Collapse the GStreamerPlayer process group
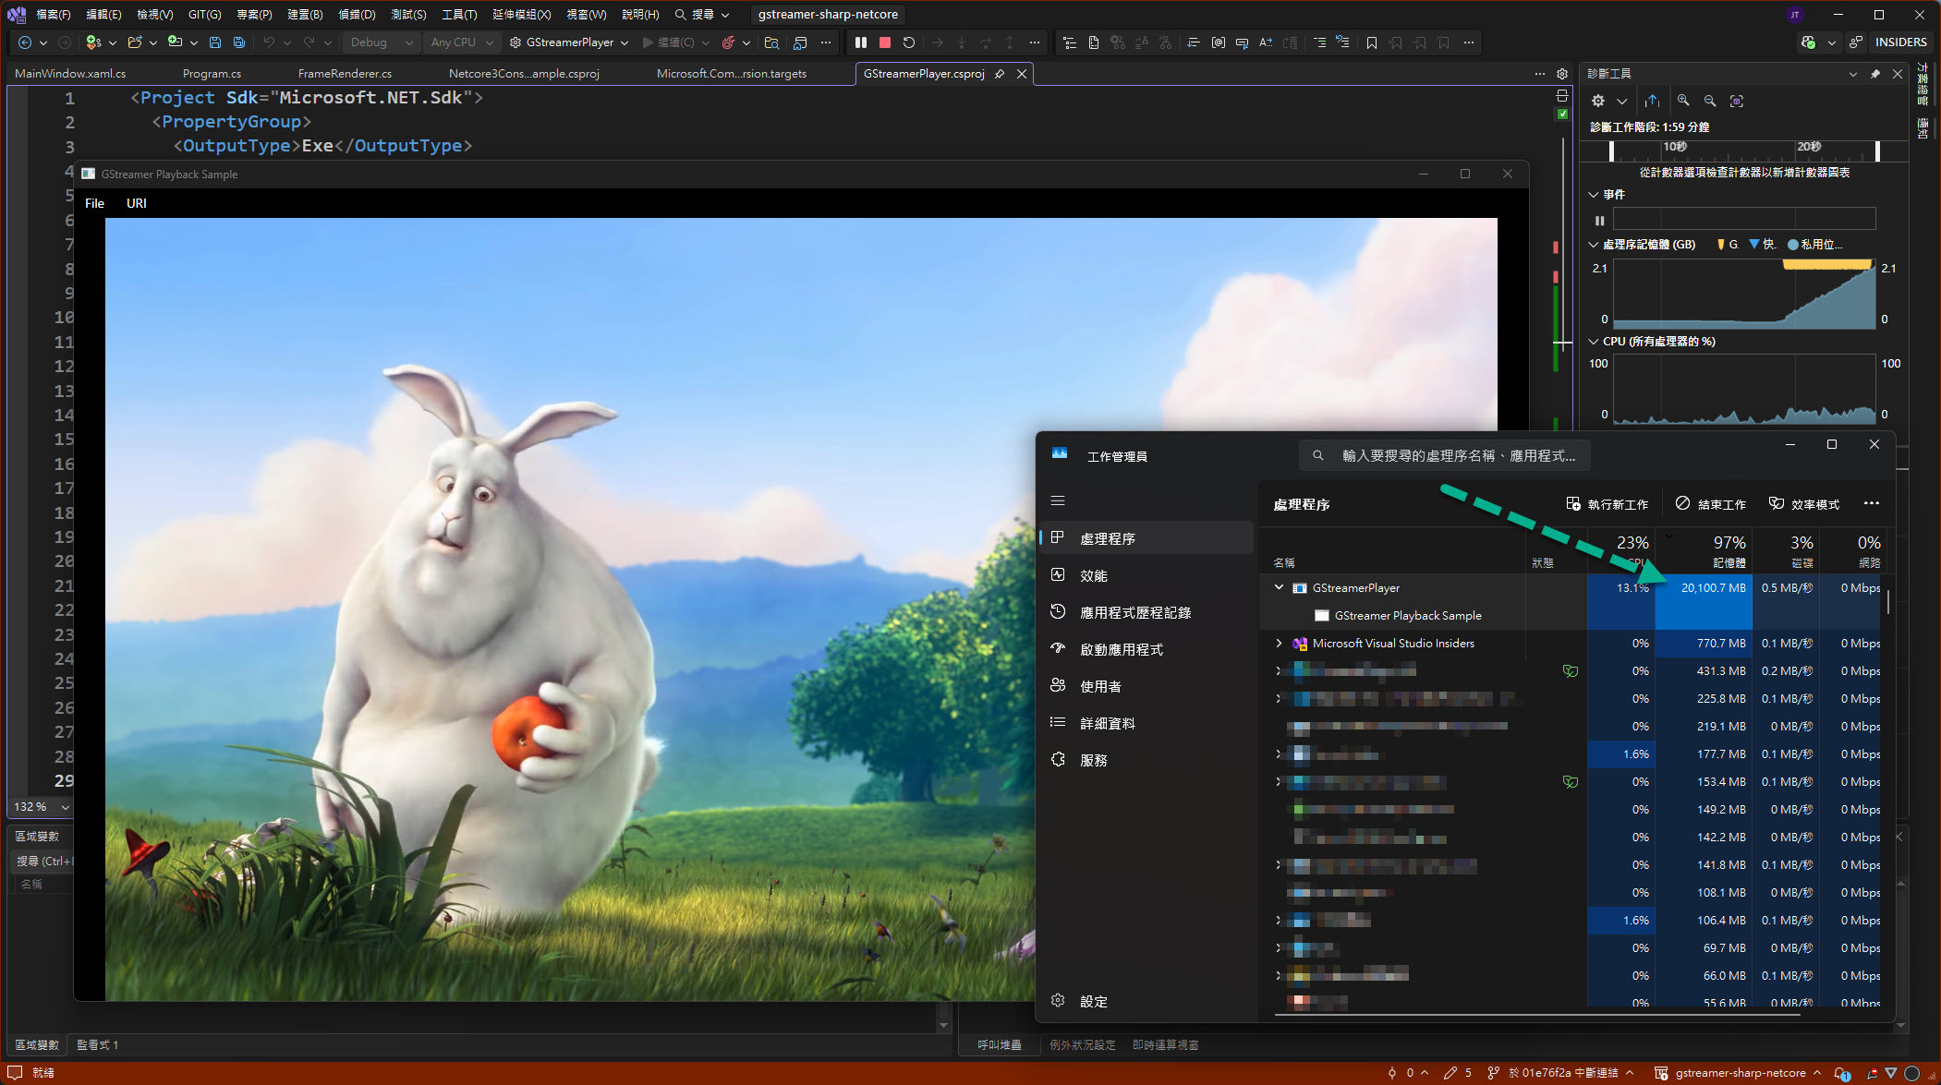 tap(1279, 587)
